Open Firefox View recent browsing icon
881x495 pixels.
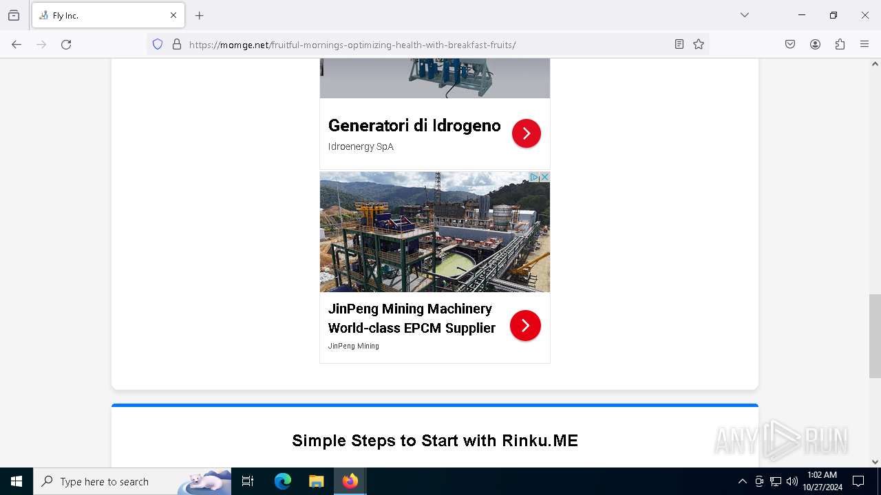click(x=14, y=15)
